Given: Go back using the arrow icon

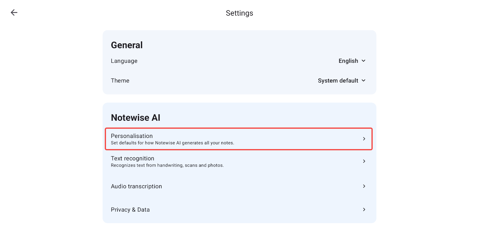Looking at the screenshot, I should click(14, 12).
